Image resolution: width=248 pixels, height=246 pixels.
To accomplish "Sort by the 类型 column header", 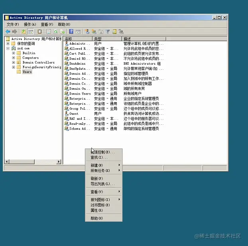I will click(107, 39).
